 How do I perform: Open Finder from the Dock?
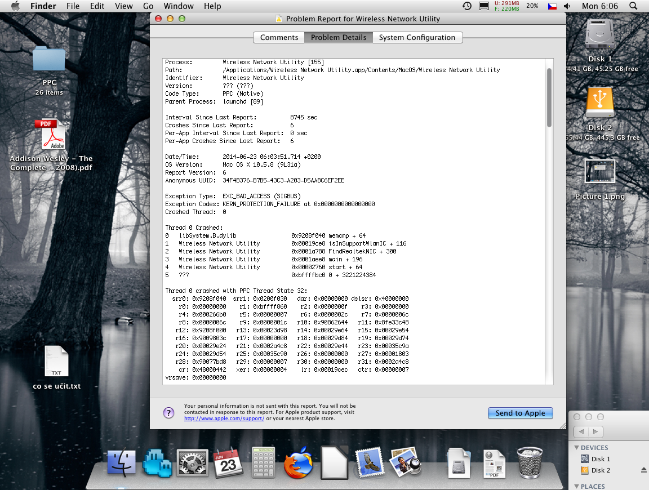tap(121, 464)
